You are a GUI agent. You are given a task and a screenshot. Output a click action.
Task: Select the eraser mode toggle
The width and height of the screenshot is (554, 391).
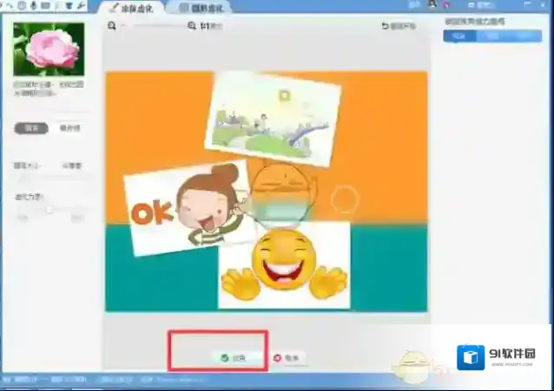(x=69, y=128)
